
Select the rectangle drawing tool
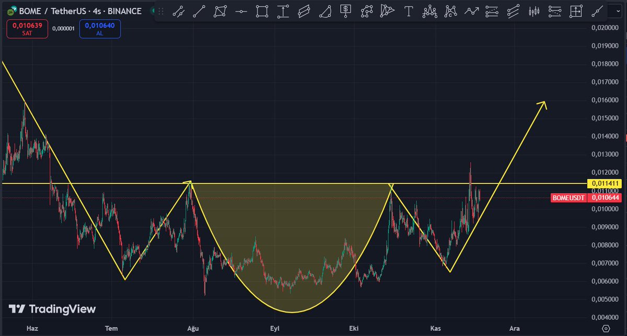pos(262,10)
